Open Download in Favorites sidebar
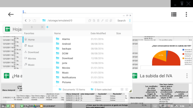 38,52
